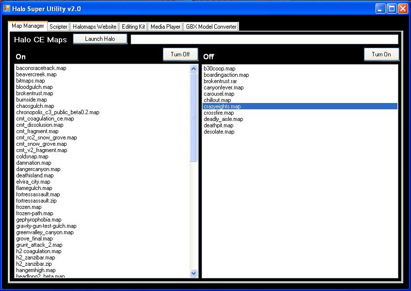
Task: Click the Launch Halo button
Action: pyautogui.click(x=100, y=39)
